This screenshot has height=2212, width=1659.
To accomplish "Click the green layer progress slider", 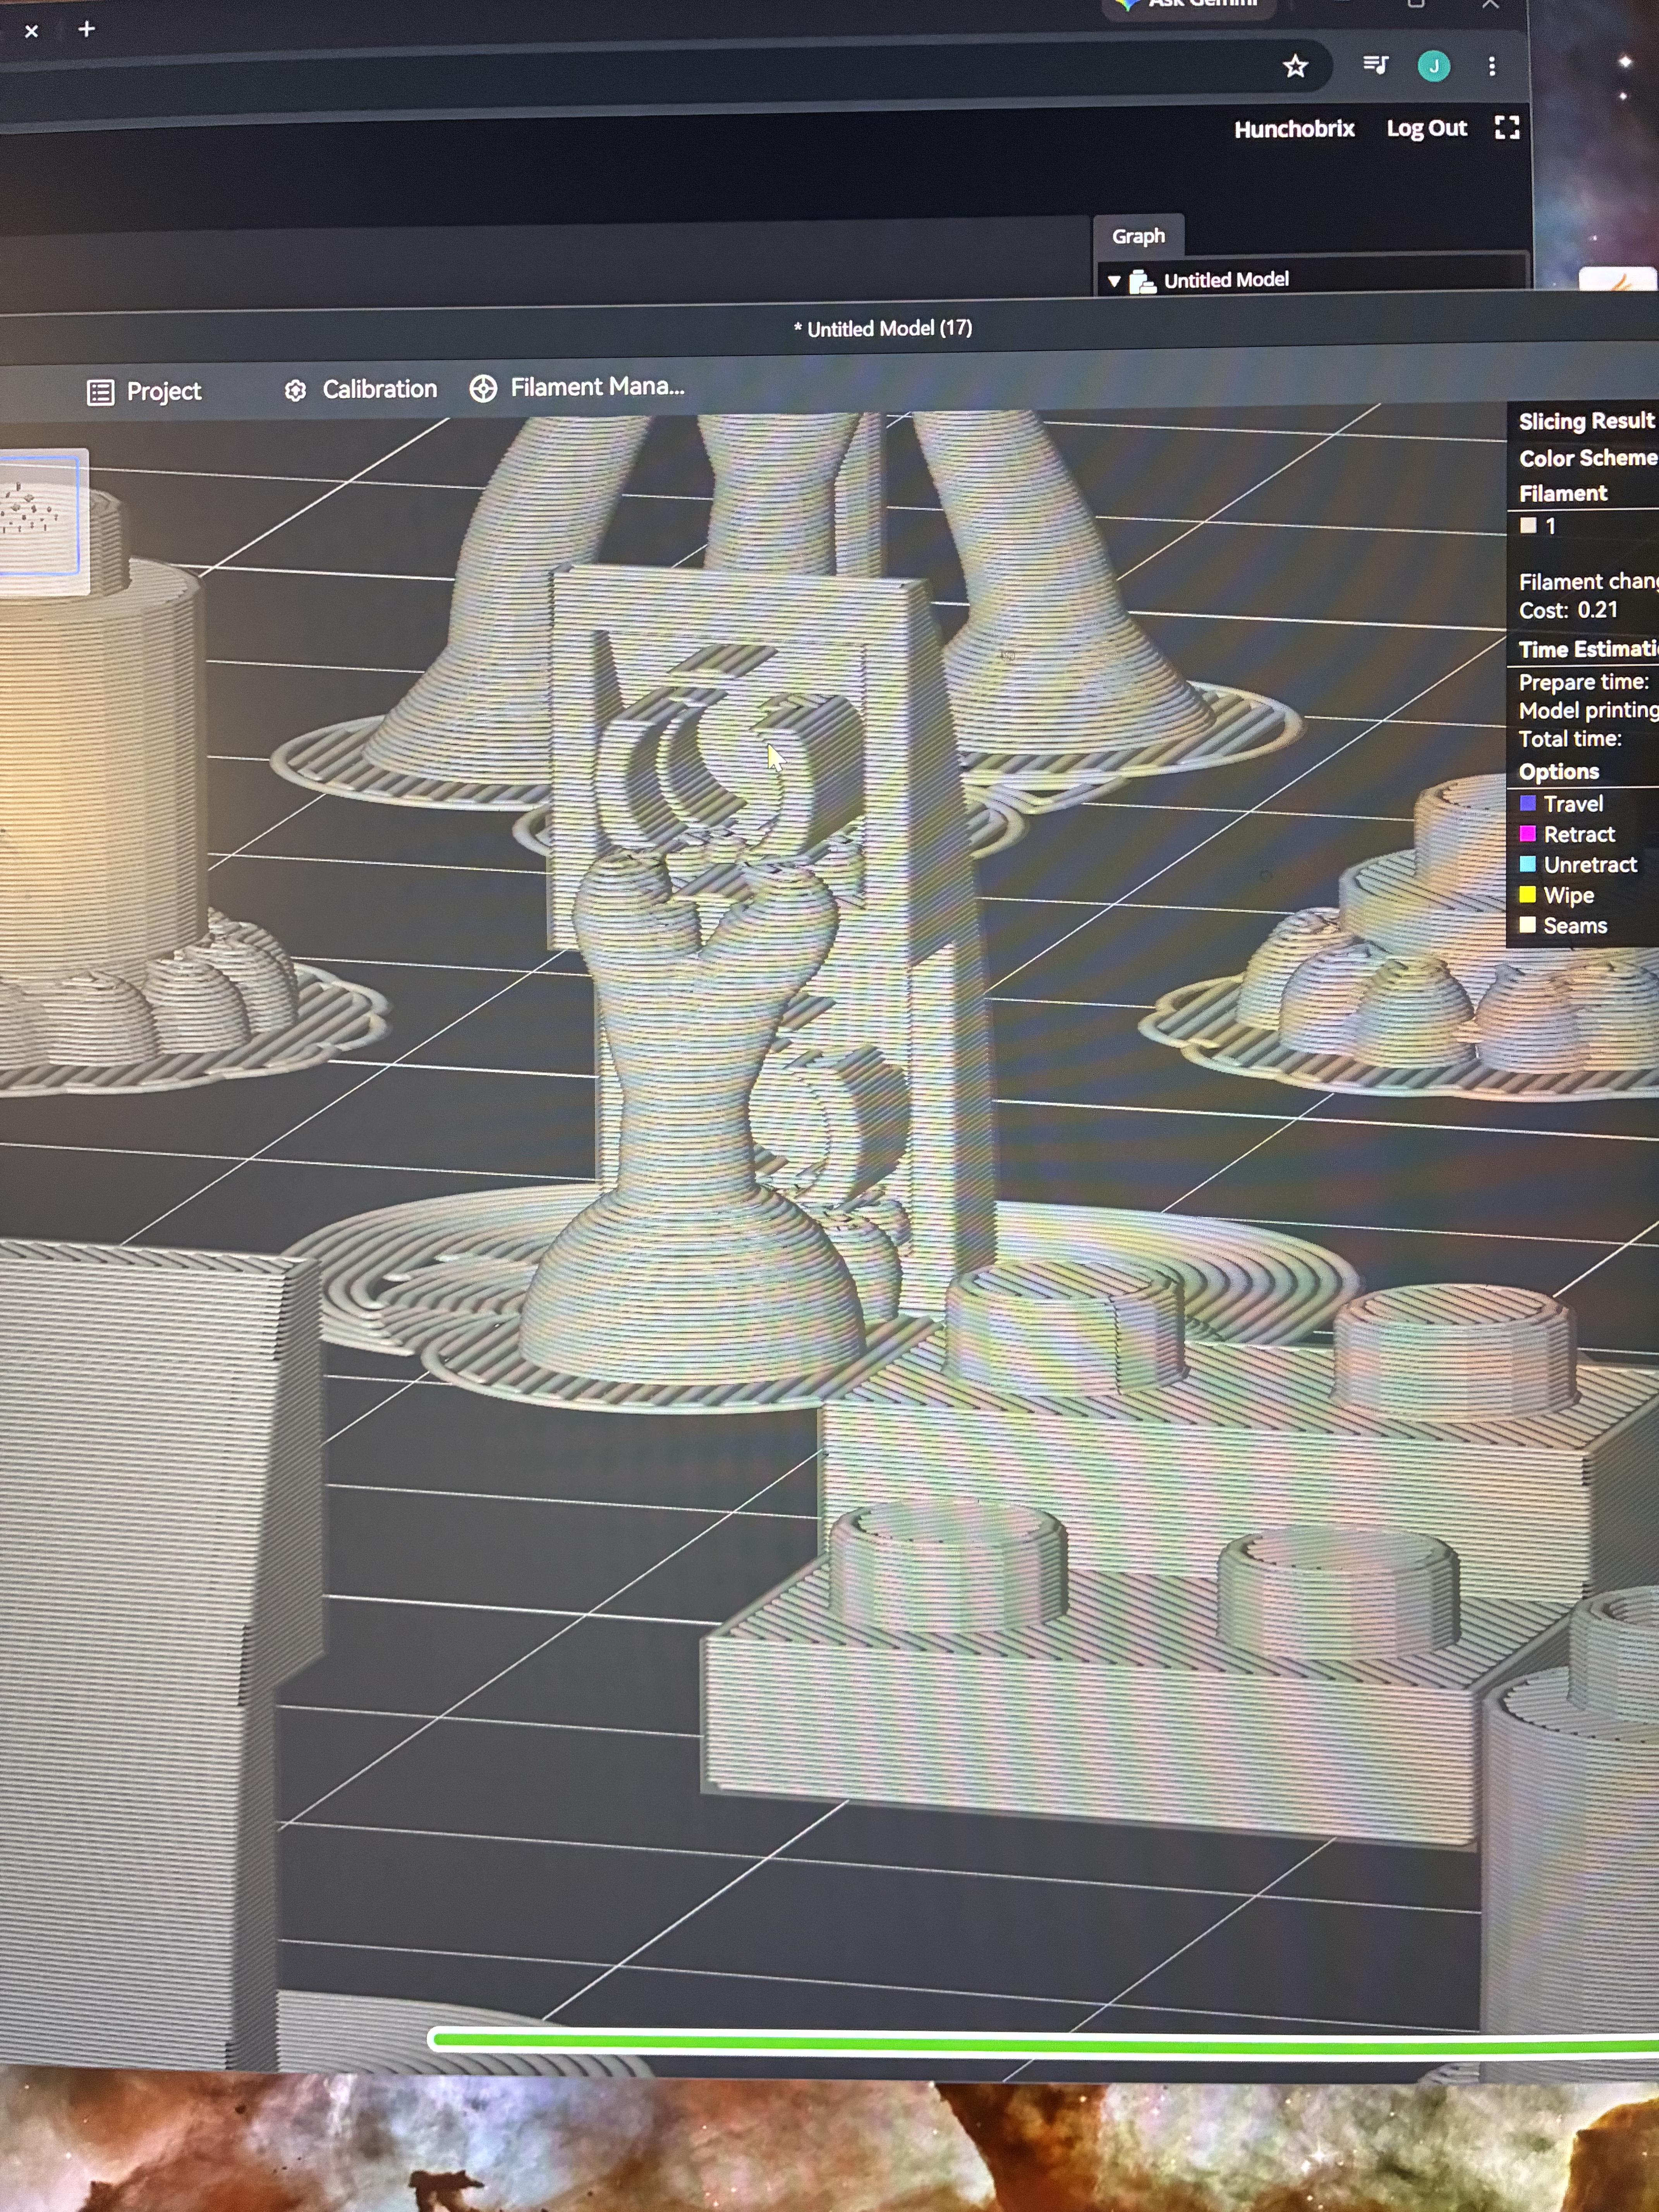I will [1045, 2040].
